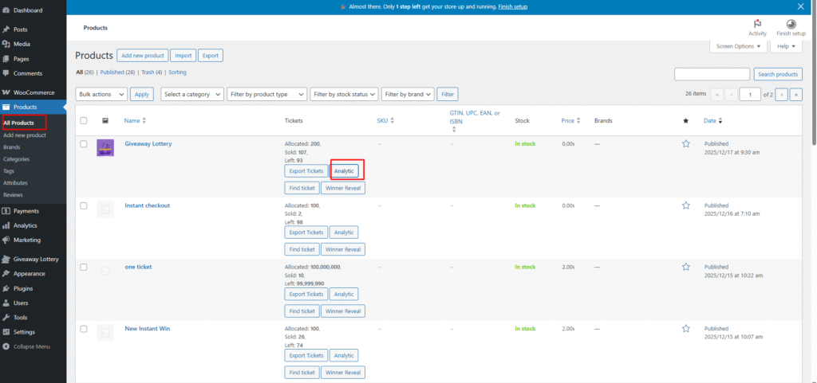
Task: Click the Giveaway Lottery product thumbnail
Action: [x=105, y=147]
